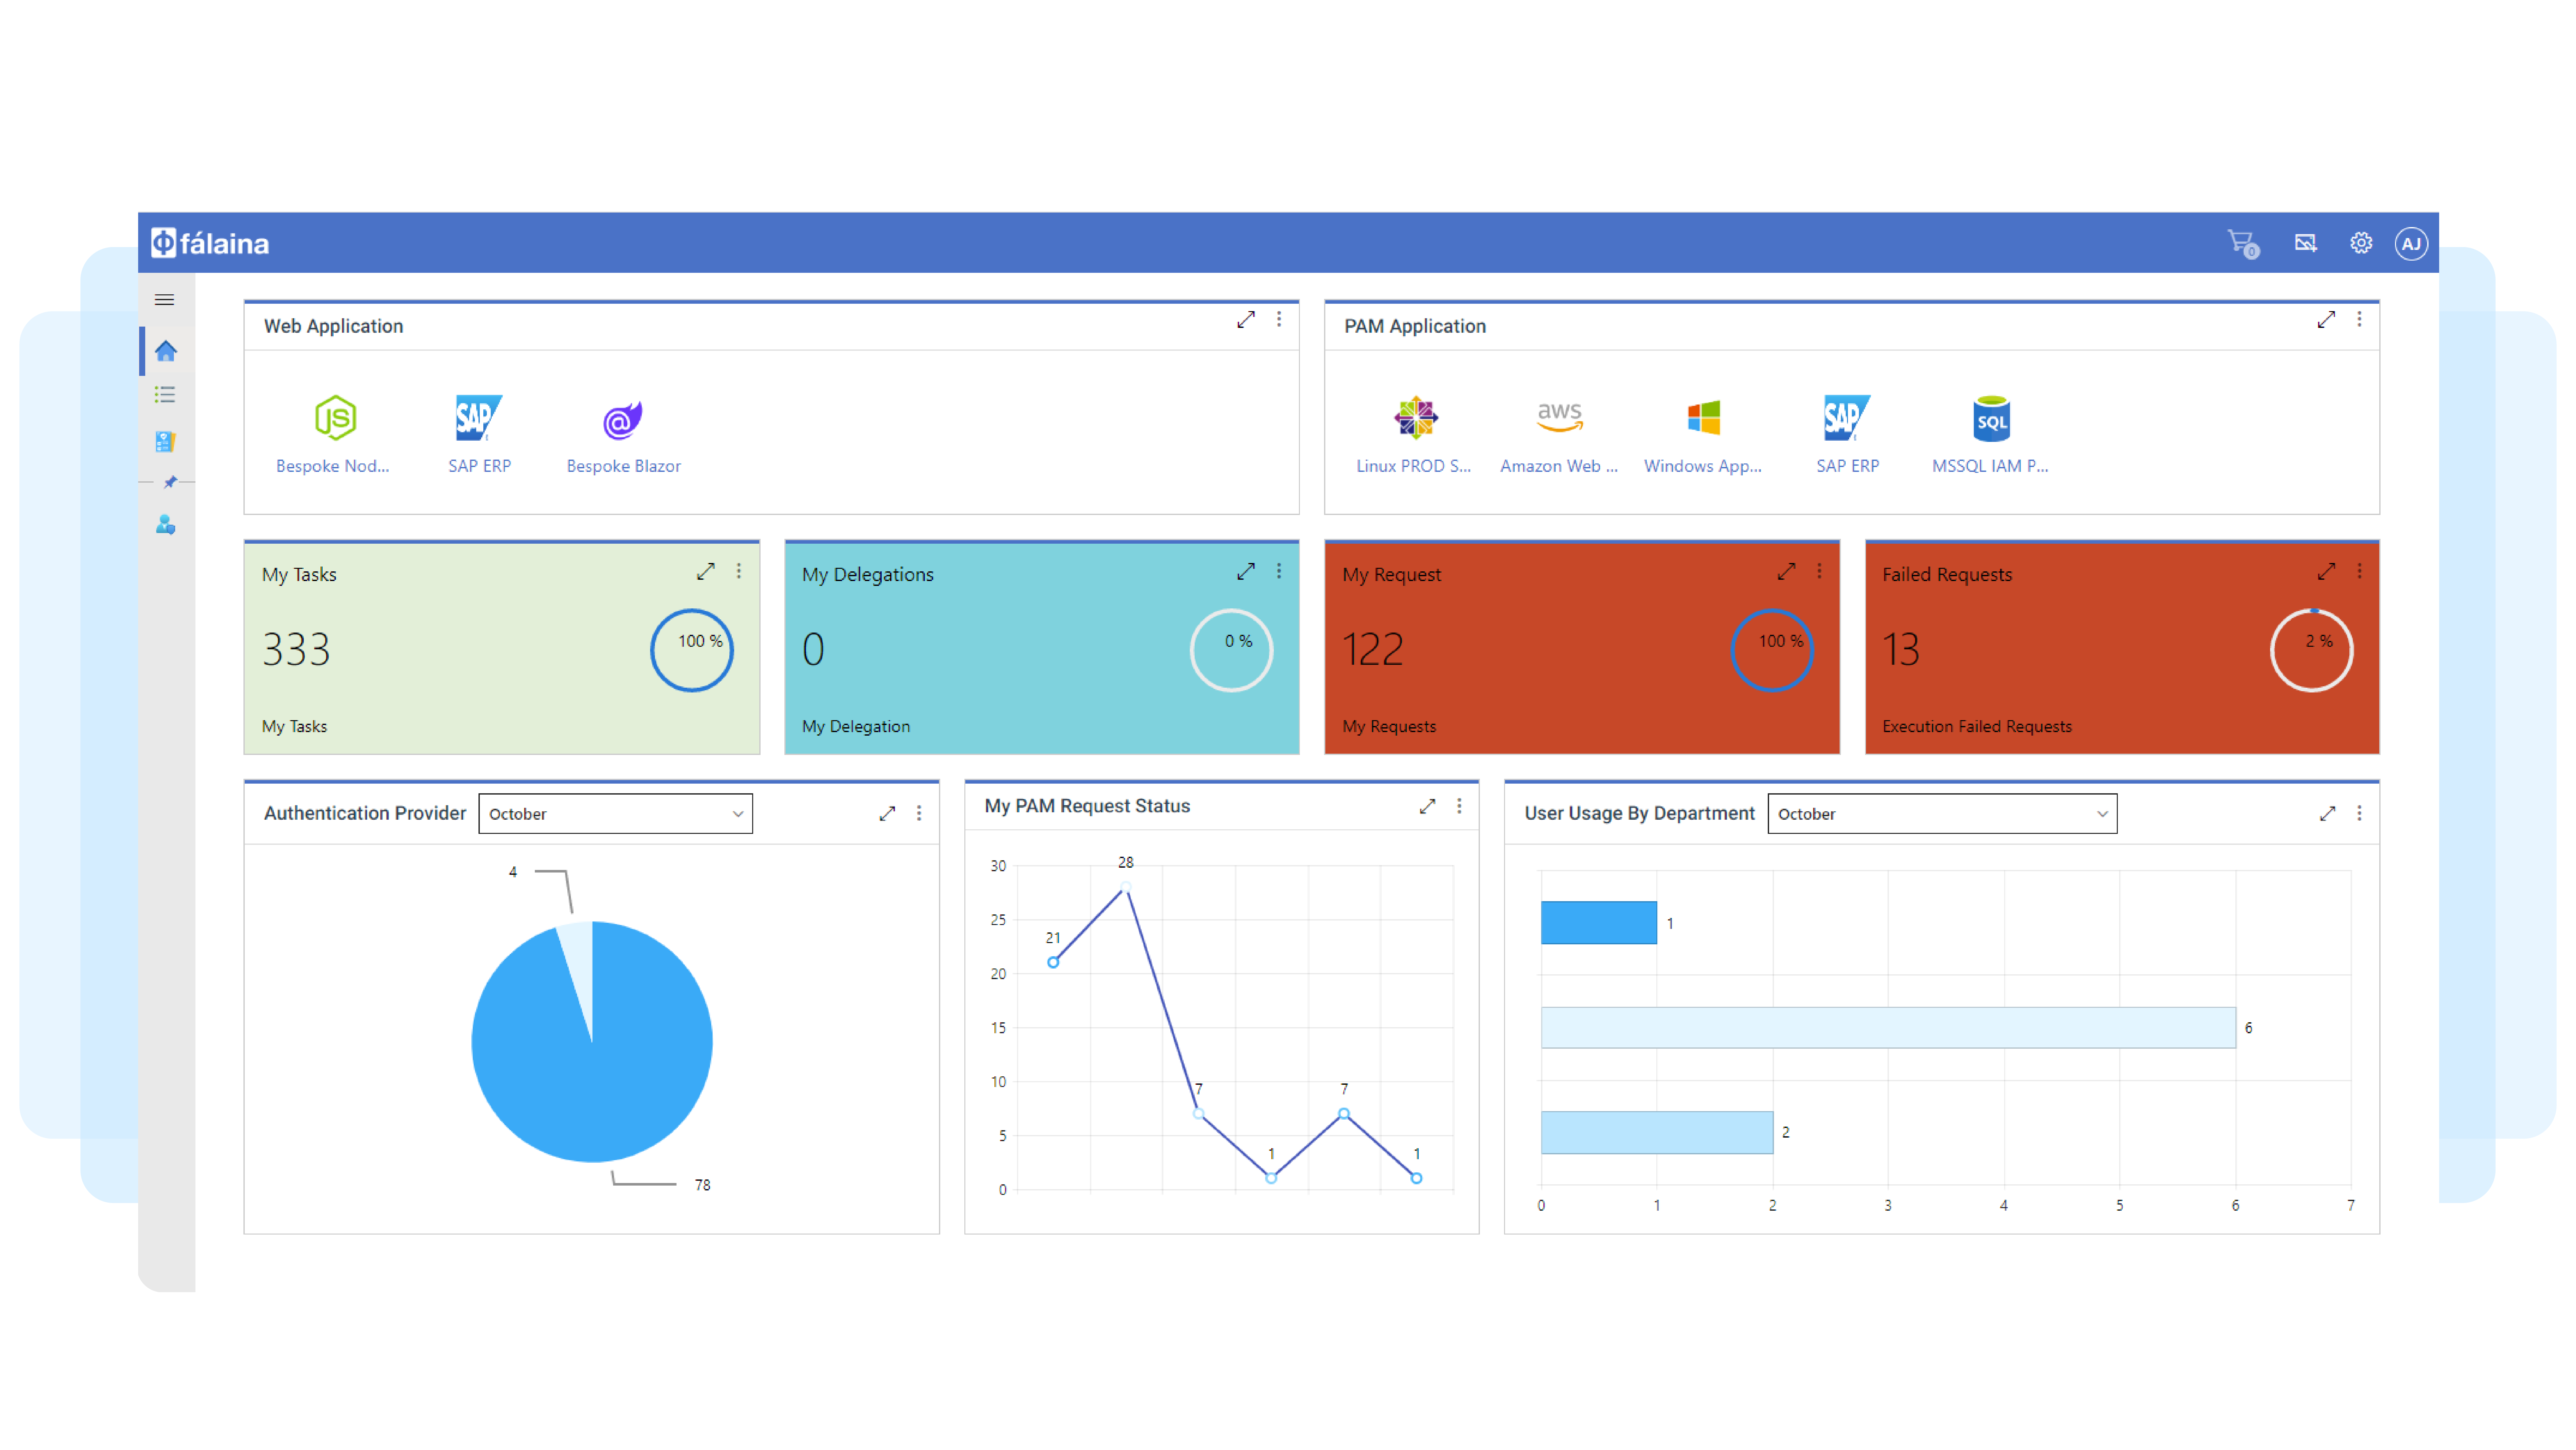Launch SAP ERP in Web Application panel
Viewport: 2576px width, 1450px height.
(x=479, y=434)
